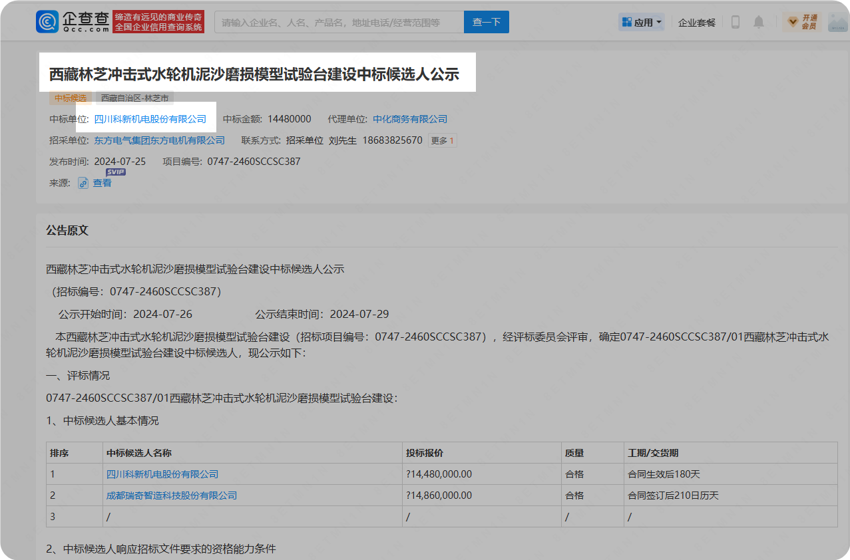This screenshot has width=850, height=560.
Task: Click the 中标候选 tag
Action: [71, 98]
